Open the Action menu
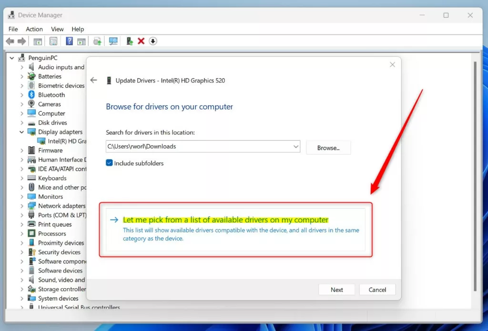 (34, 29)
